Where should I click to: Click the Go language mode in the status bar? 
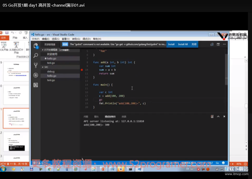click(217, 163)
